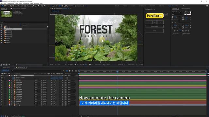Click the composition mini-flowchart icon
The height and width of the screenshot is (117, 209).
(x=64, y=71)
